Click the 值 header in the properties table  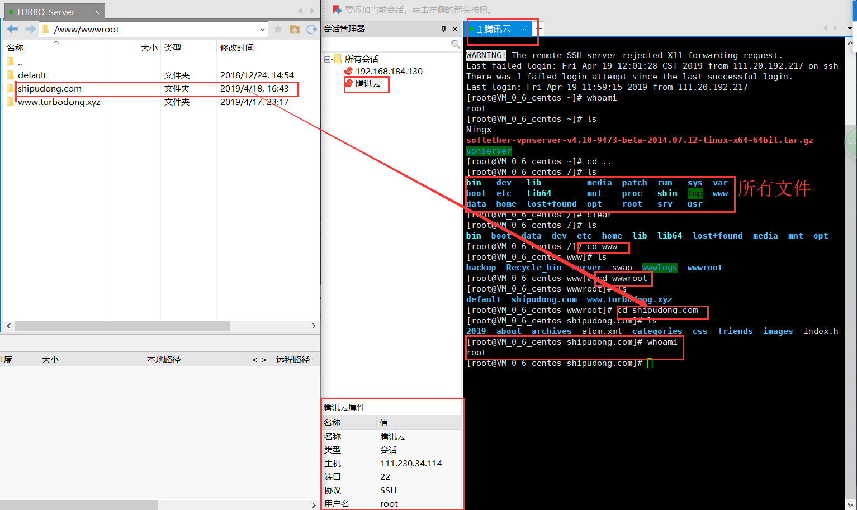tap(384, 422)
